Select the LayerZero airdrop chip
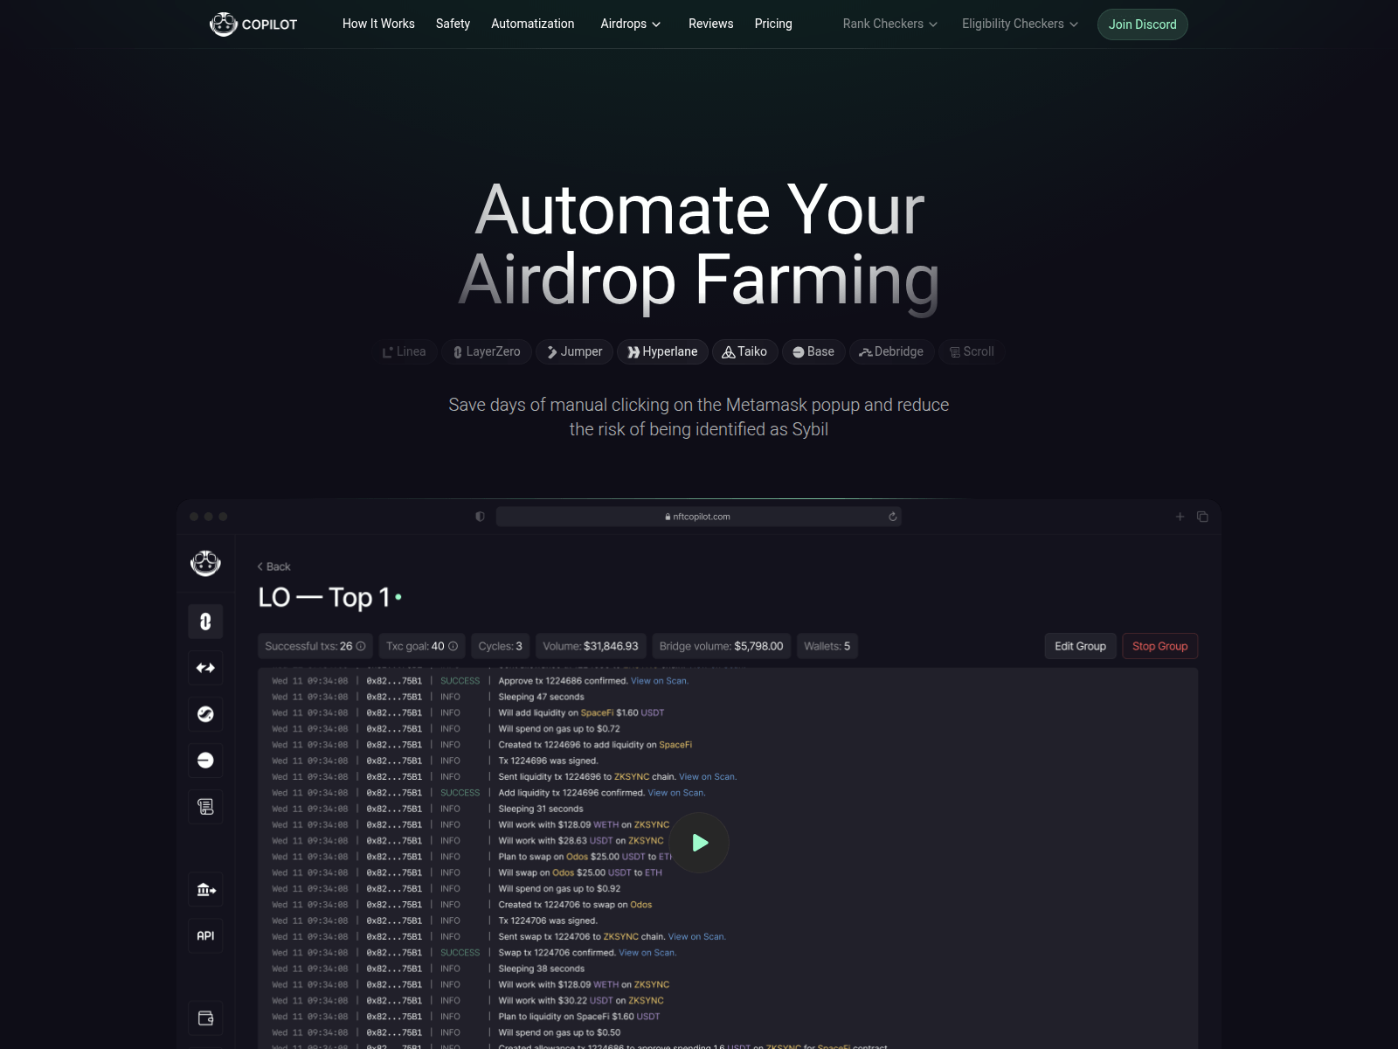 pyautogui.click(x=487, y=351)
